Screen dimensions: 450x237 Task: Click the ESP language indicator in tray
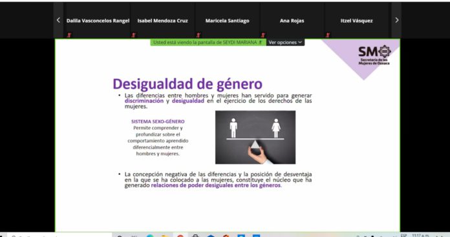point(404,235)
